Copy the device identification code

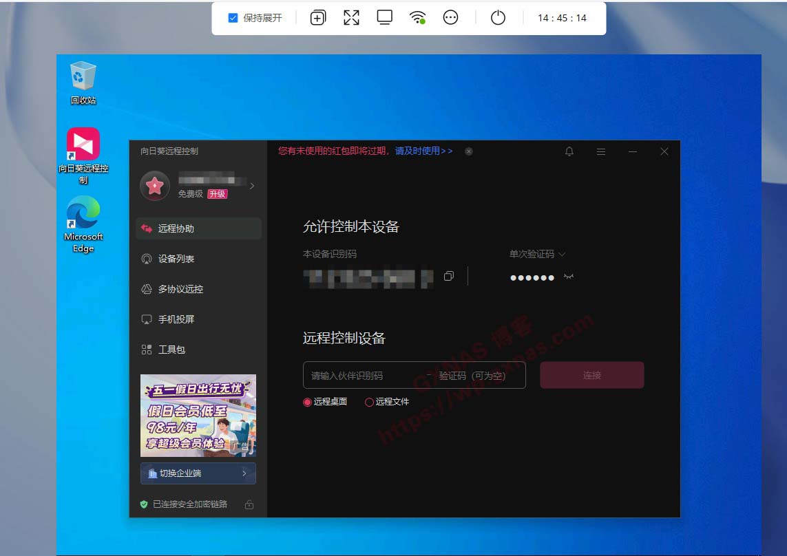pos(449,276)
